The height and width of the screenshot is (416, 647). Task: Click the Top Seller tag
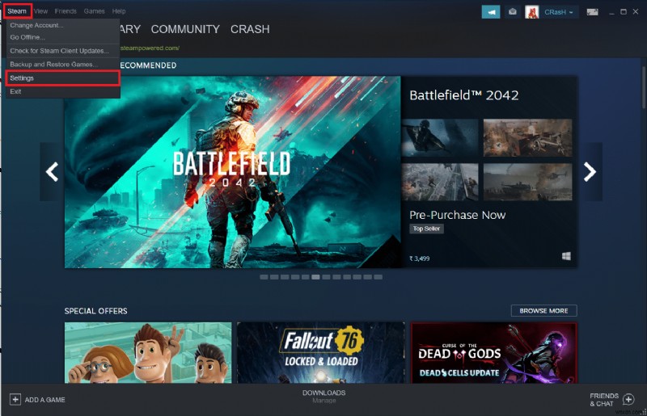(427, 229)
